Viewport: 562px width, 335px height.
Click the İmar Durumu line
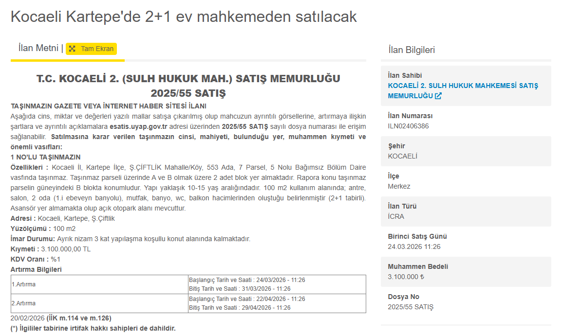tap(131, 239)
